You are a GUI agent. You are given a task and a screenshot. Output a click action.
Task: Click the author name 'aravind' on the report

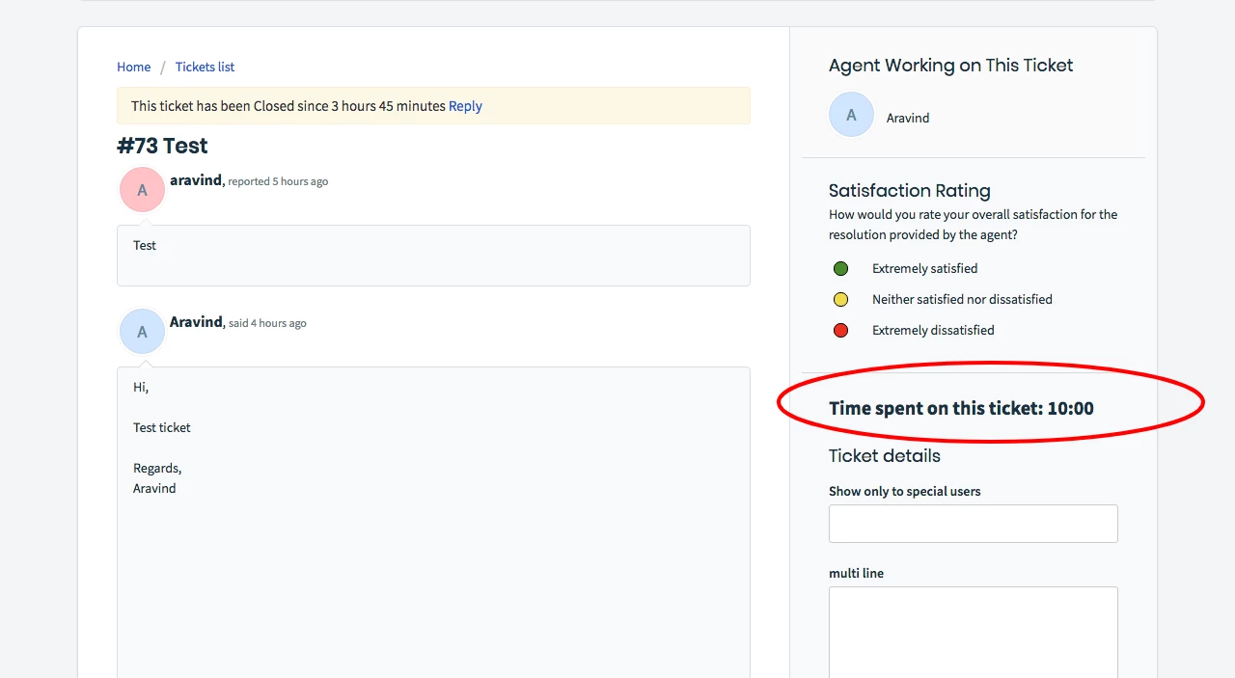[196, 180]
